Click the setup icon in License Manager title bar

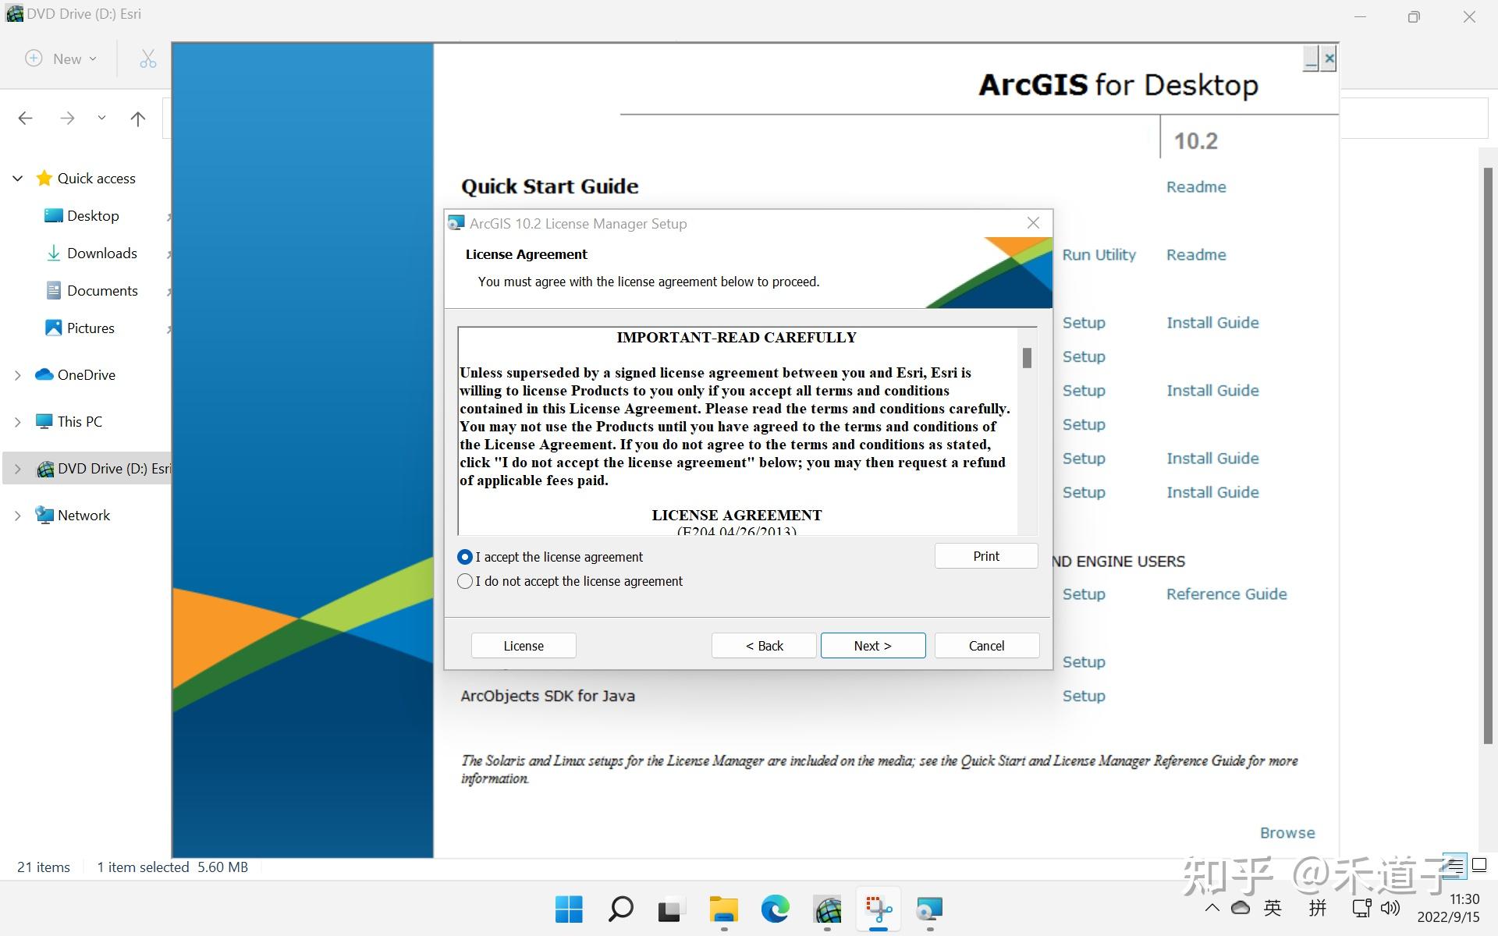456,223
